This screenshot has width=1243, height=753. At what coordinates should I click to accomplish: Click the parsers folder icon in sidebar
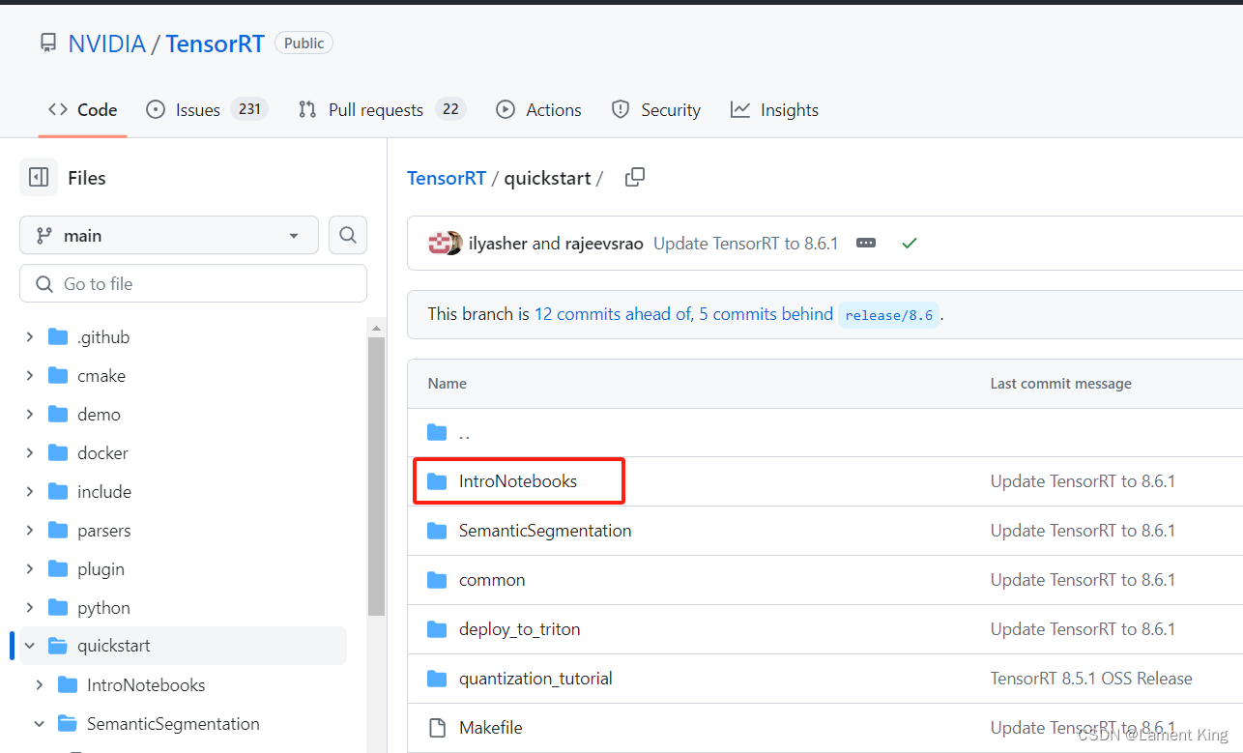click(x=58, y=531)
